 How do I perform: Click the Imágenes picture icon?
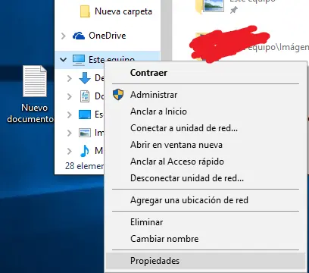(85, 133)
